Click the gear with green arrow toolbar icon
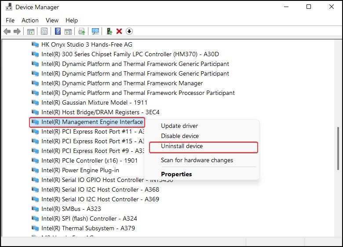343x247 pixels. pyautogui.click(x=82, y=32)
